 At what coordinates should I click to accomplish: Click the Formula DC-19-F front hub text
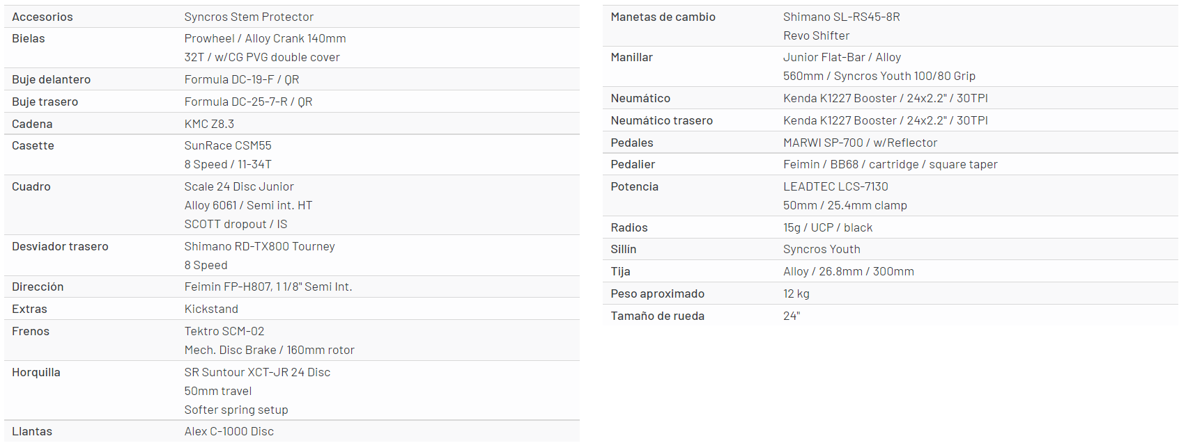[241, 79]
